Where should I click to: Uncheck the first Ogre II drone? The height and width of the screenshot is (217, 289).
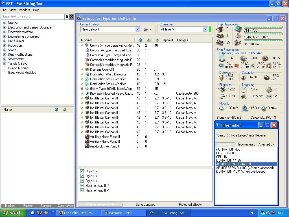(x=82, y=171)
